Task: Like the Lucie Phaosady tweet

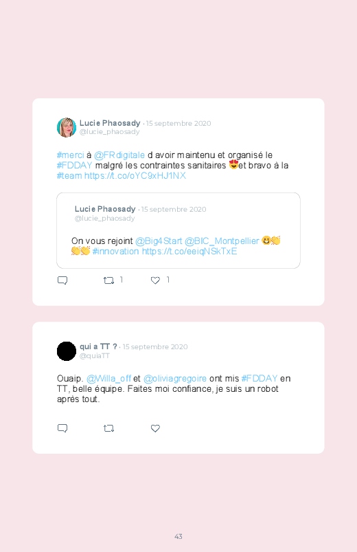Action: 155,280
